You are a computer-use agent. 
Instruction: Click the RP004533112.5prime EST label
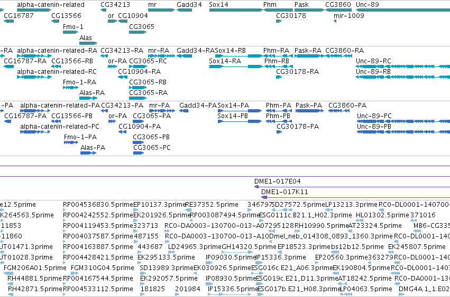pyautogui.click(x=98, y=289)
